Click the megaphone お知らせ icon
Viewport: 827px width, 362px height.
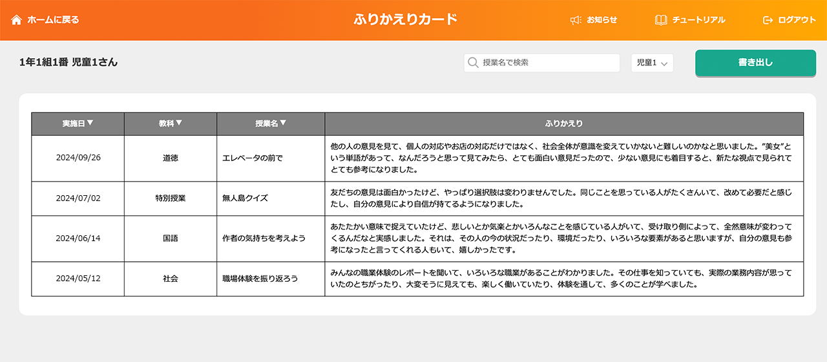pyautogui.click(x=576, y=20)
